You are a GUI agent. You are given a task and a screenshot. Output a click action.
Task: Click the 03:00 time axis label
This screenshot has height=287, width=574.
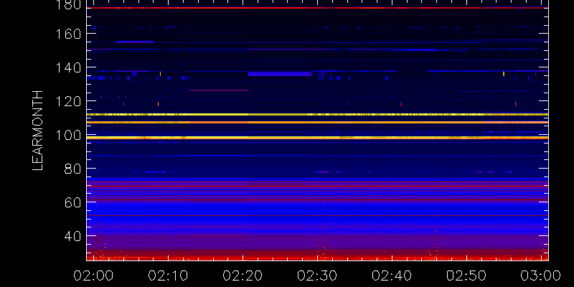pos(542,276)
